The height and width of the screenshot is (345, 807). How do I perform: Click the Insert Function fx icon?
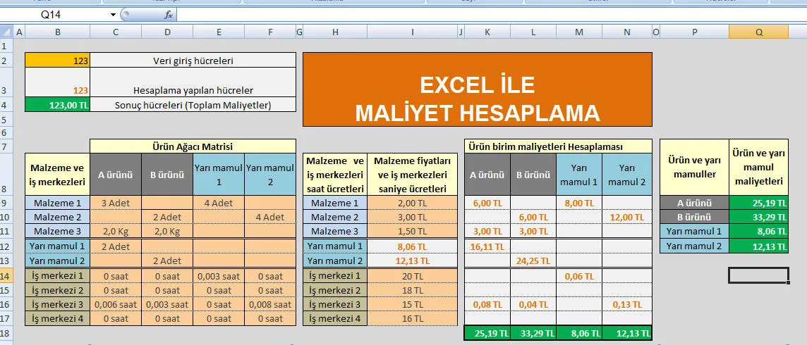click(169, 15)
